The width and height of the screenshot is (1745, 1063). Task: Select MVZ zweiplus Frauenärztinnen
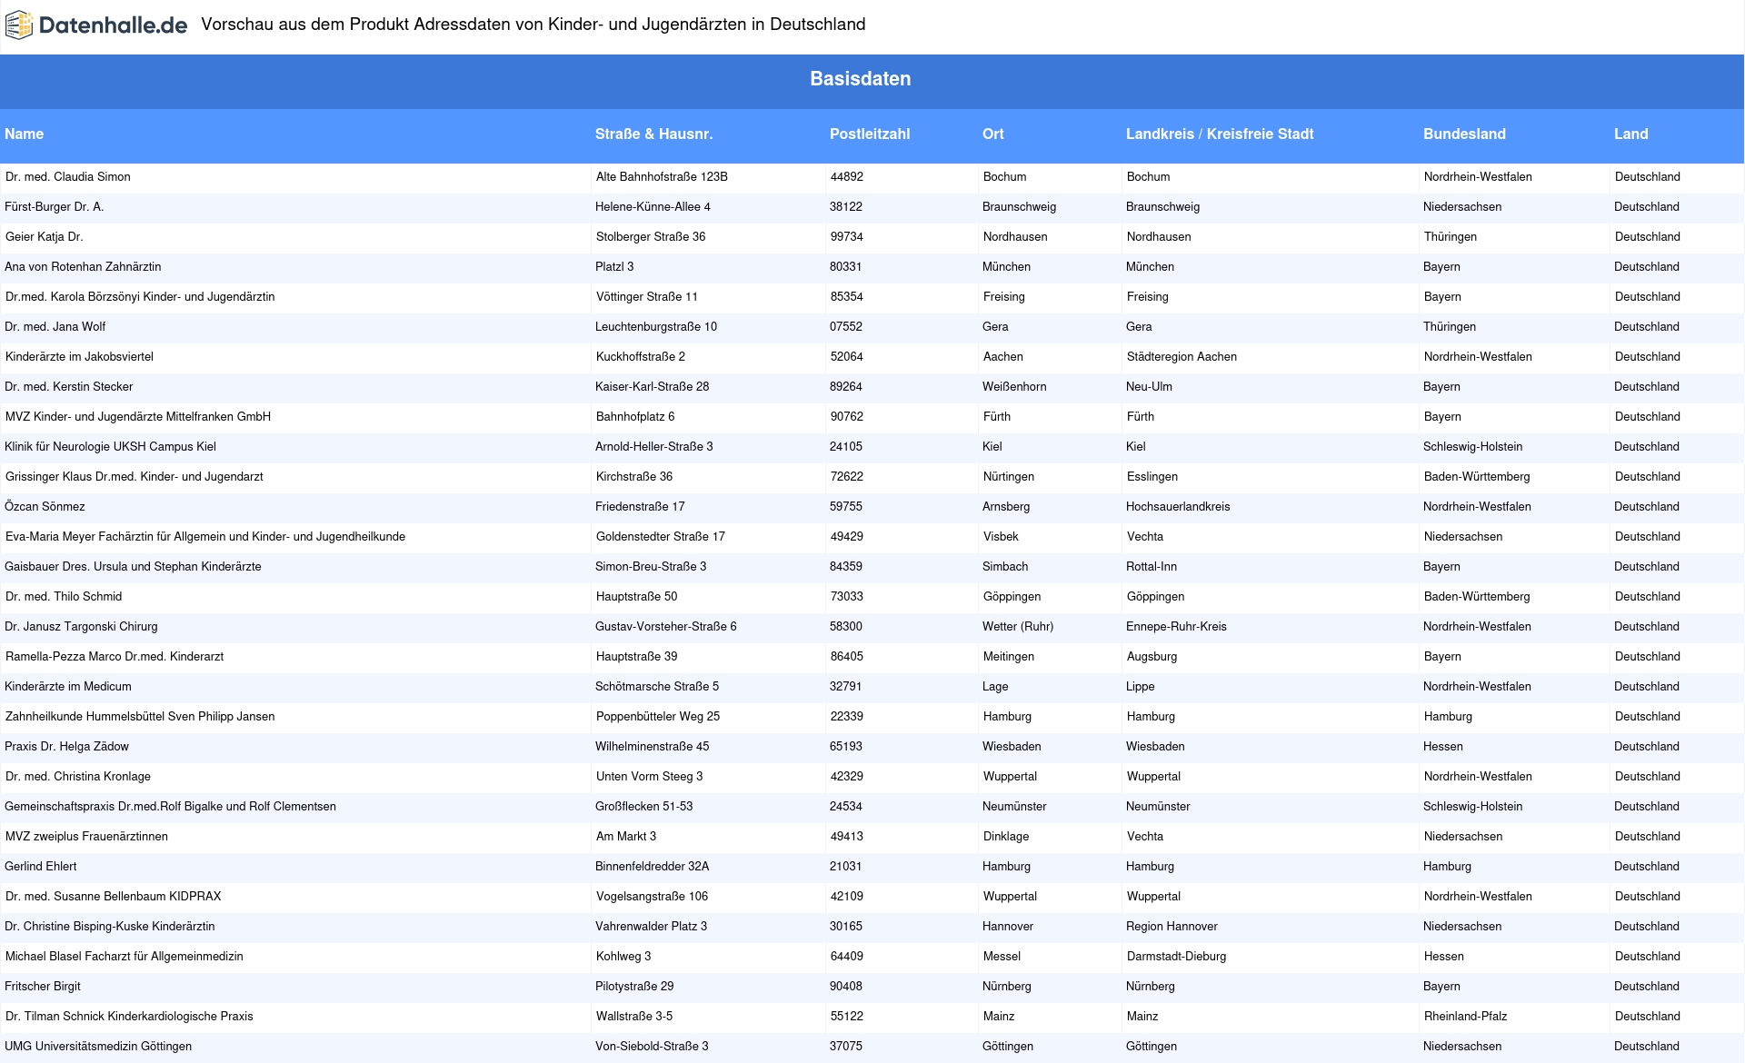click(x=86, y=837)
